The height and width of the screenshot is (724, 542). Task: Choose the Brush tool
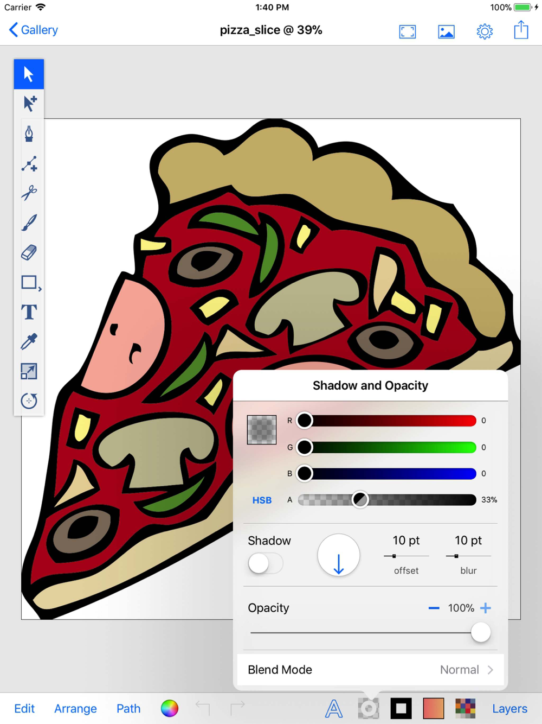tap(29, 223)
